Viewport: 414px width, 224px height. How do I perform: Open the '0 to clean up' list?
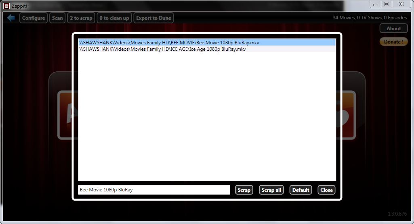[x=114, y=18]
